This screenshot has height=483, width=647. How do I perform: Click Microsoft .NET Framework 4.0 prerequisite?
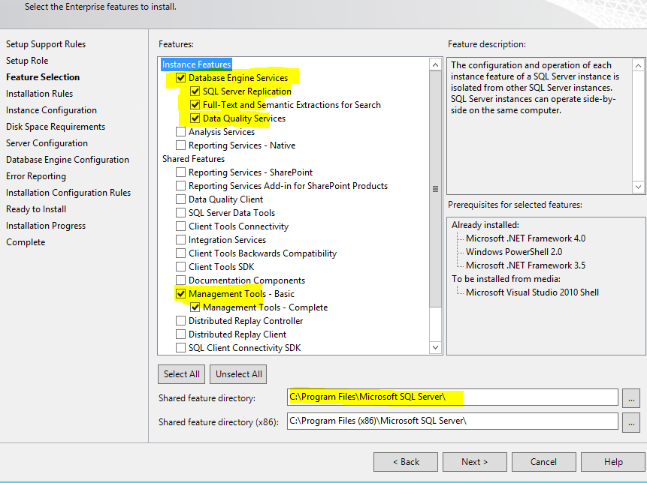[x=526, y=238]
